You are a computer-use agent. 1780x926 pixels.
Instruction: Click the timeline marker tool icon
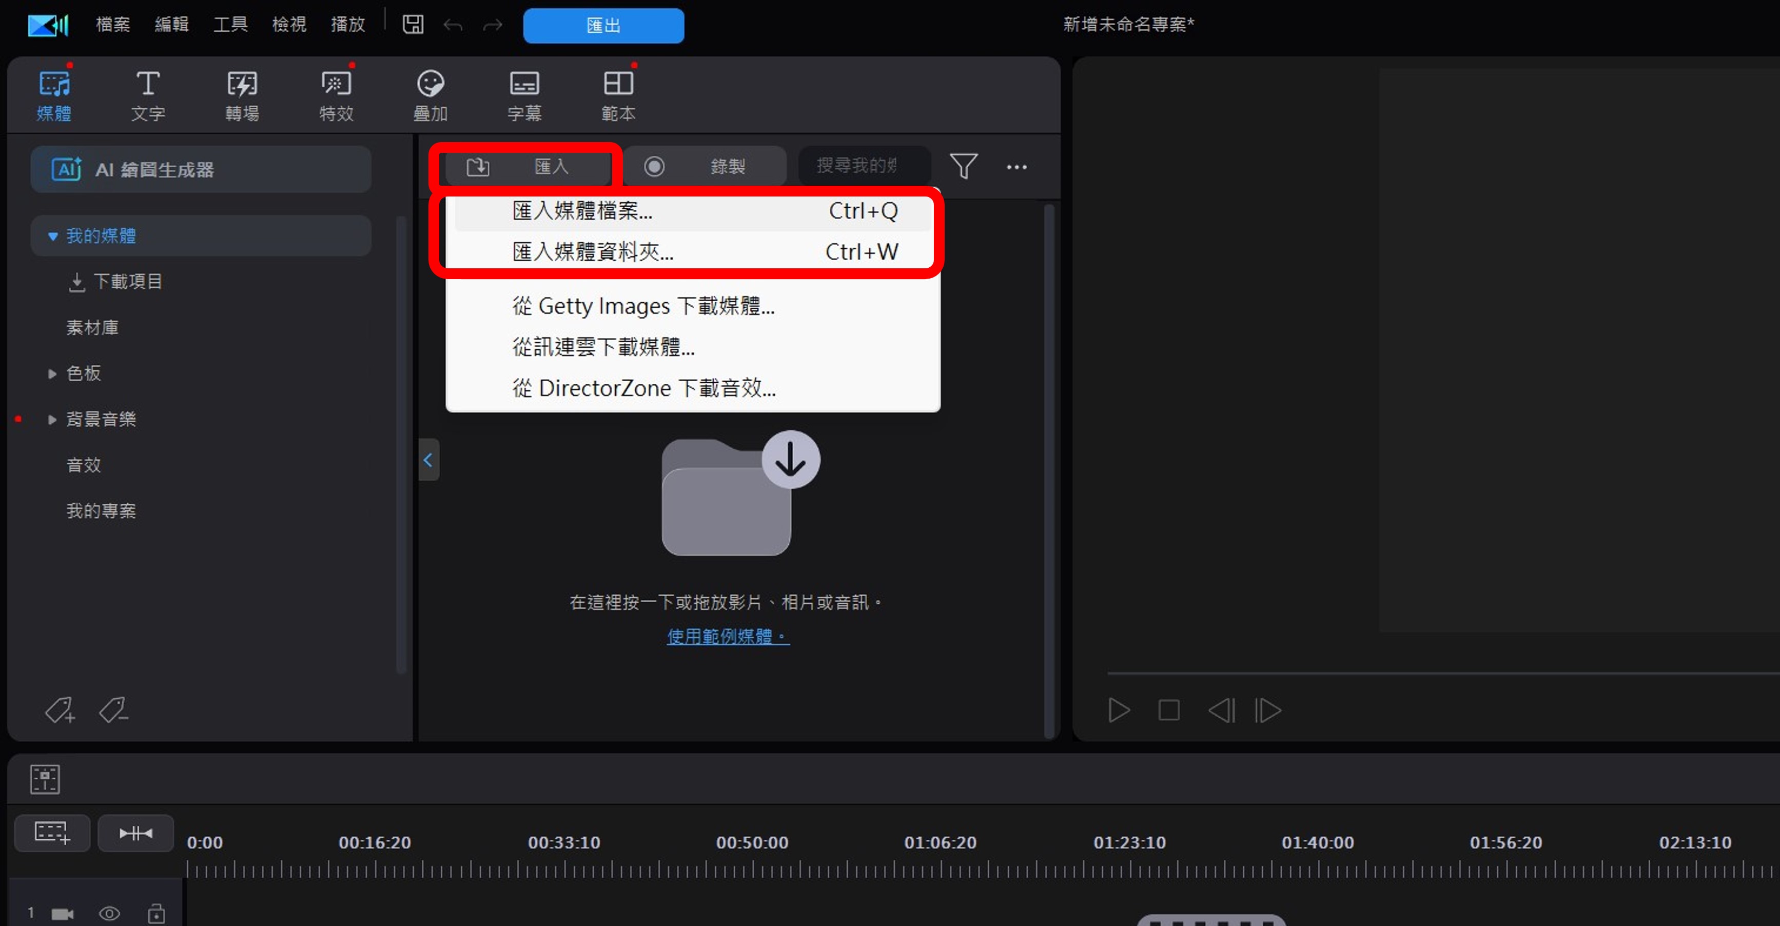pyautogui.click(x=45, y=779)
